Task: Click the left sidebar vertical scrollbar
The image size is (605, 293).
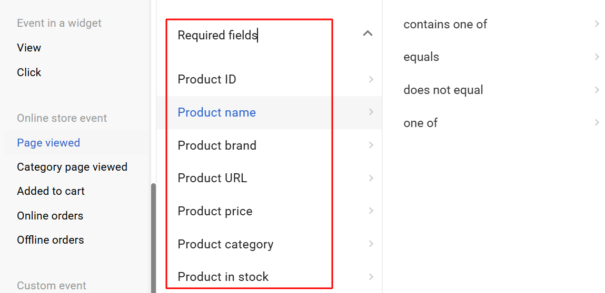Action: [x=153, y=236]
